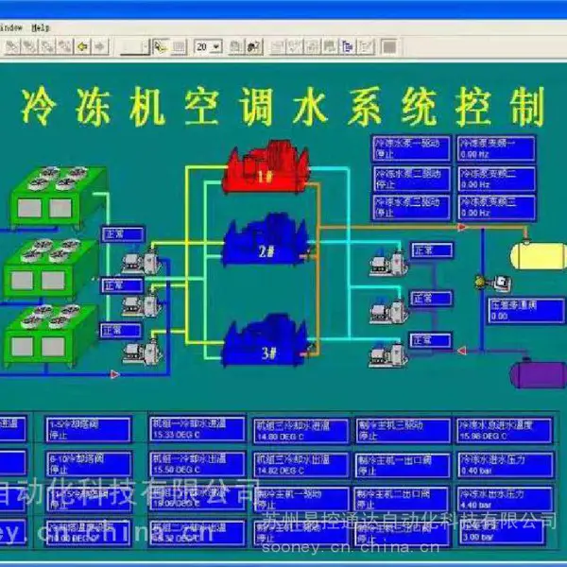Screen dimensions: 567x567
Task: Click the 3.00 bar reading box
Action: point(503,532)
